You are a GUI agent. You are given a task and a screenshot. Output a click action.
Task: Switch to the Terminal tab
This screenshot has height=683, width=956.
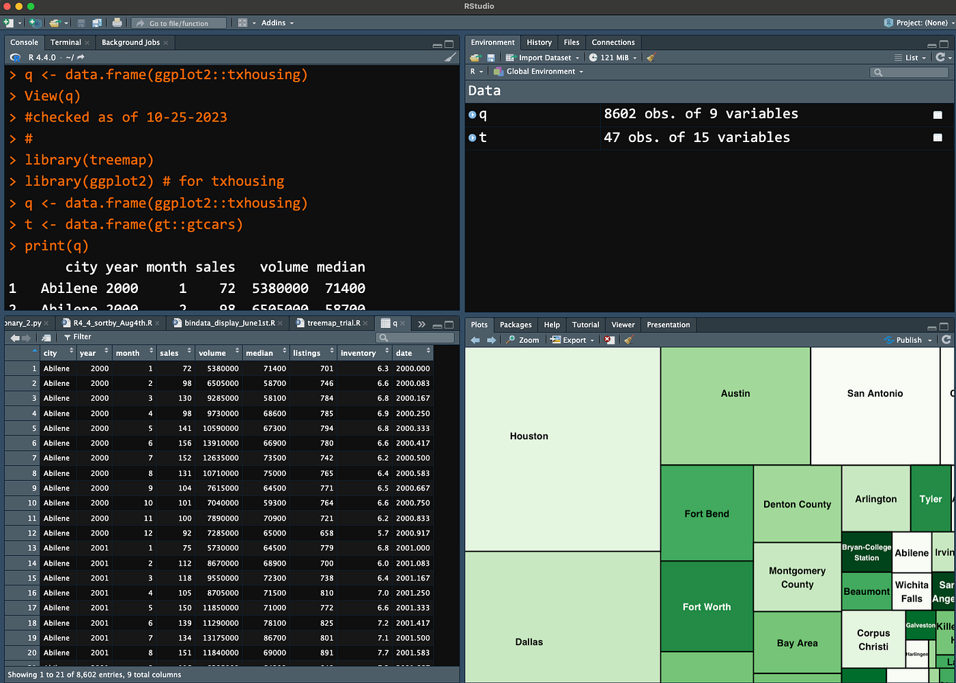66,42
